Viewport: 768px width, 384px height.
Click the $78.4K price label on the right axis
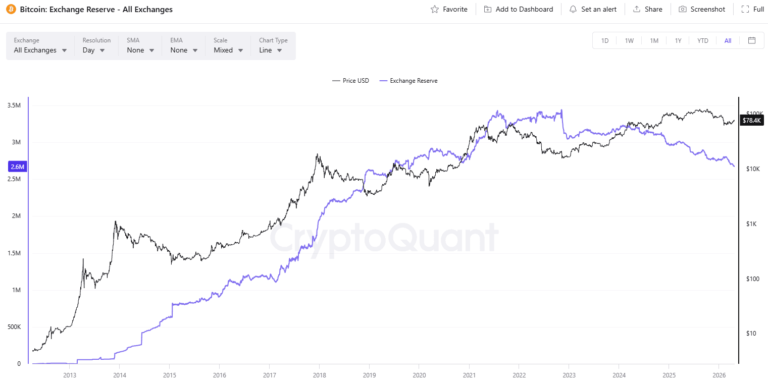751,120
